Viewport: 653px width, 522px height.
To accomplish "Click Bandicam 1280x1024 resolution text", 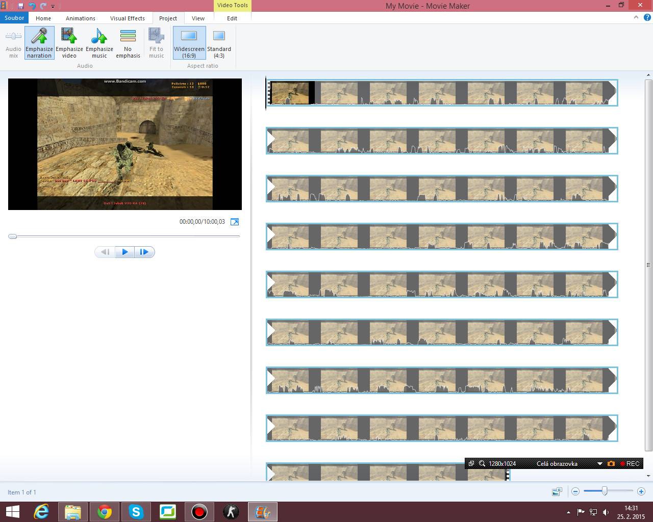I will tap(502, 463).
